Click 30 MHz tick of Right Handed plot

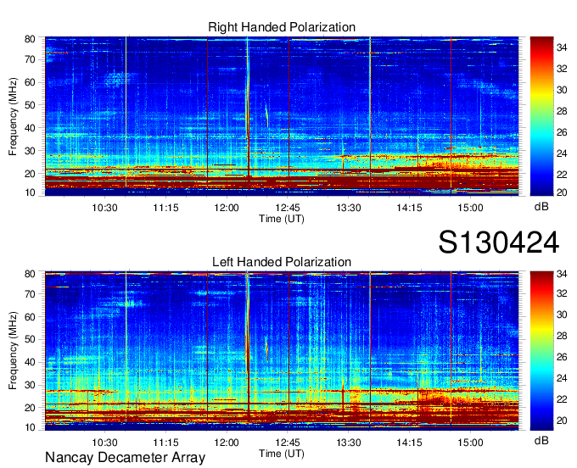click(30, 151)
